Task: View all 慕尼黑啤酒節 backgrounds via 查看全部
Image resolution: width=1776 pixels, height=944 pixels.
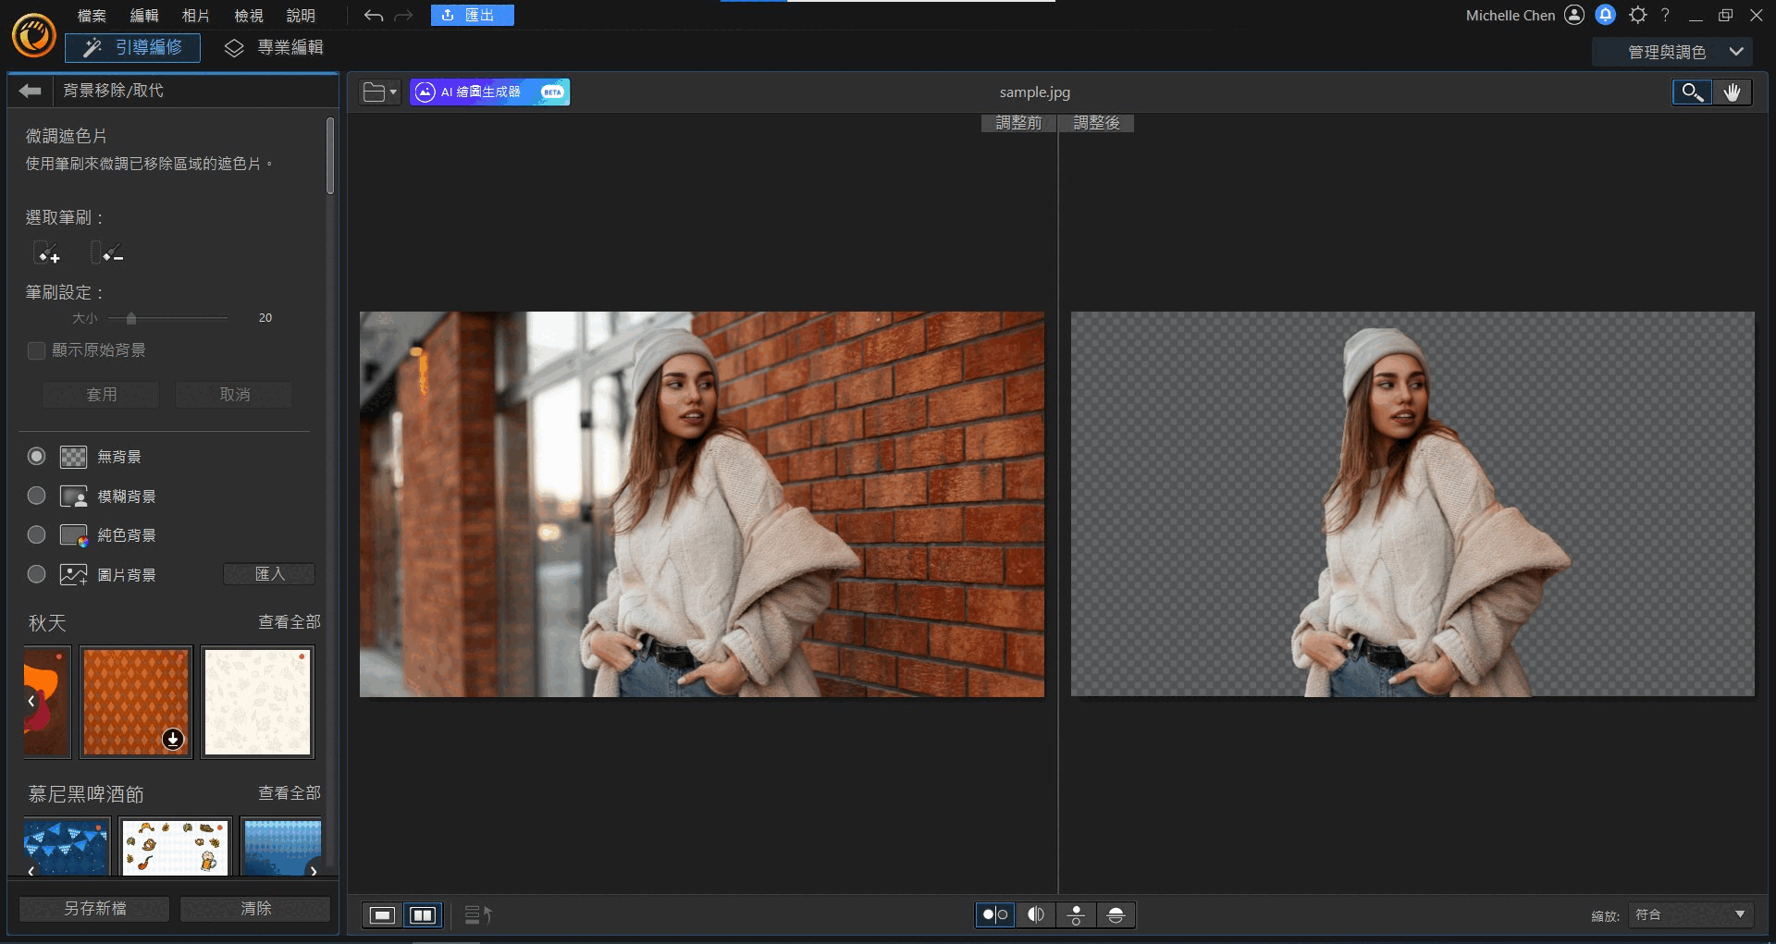Action: tap(290, 793)
